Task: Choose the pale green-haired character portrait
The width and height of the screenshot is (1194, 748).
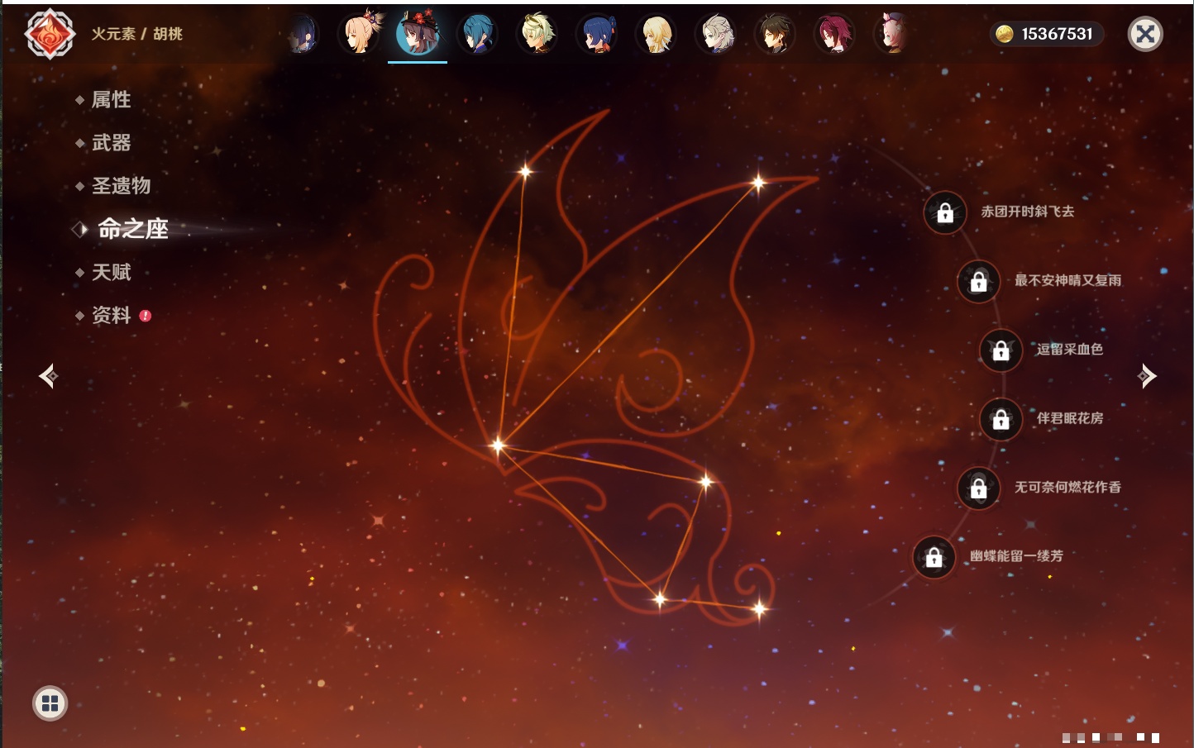Action: [537, 34]
